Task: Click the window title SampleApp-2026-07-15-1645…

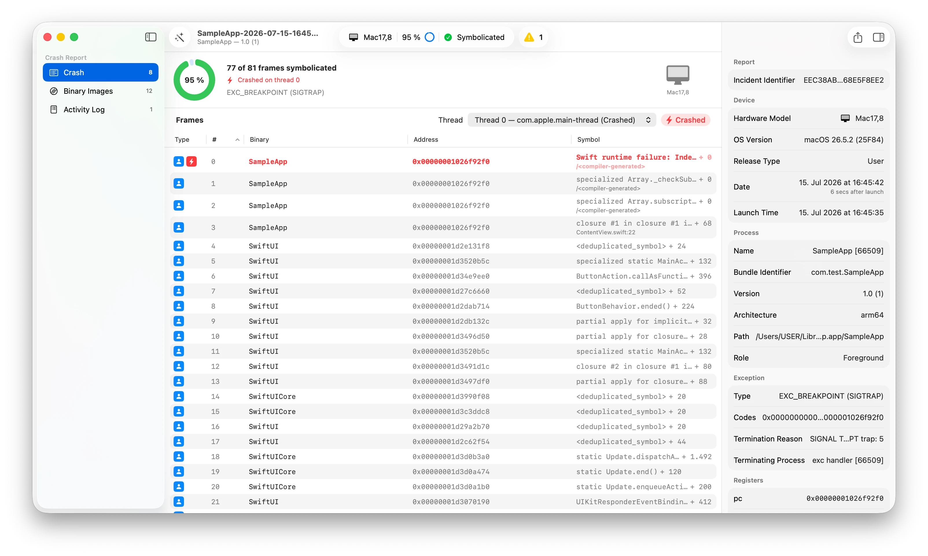Action: [258, 33]
